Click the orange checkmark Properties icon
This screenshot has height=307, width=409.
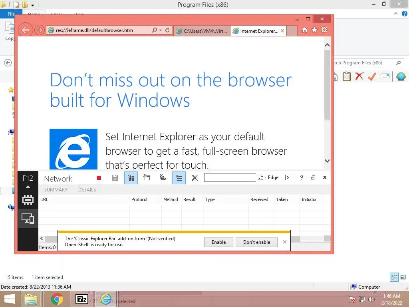pyautogui.click(x=372, y=76)
